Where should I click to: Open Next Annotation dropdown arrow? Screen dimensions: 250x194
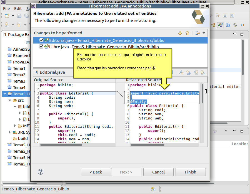pos(13,25)
